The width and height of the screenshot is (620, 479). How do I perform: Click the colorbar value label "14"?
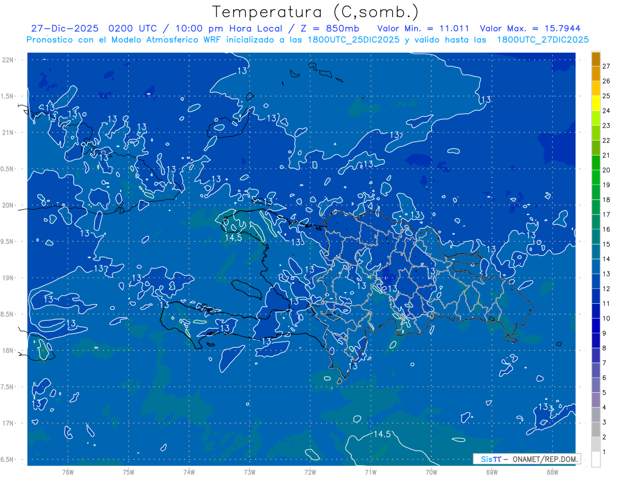tap(606, 259)
